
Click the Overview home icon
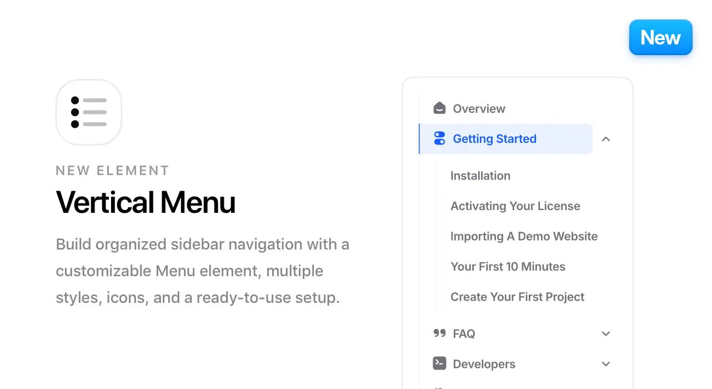coord(439,108)
